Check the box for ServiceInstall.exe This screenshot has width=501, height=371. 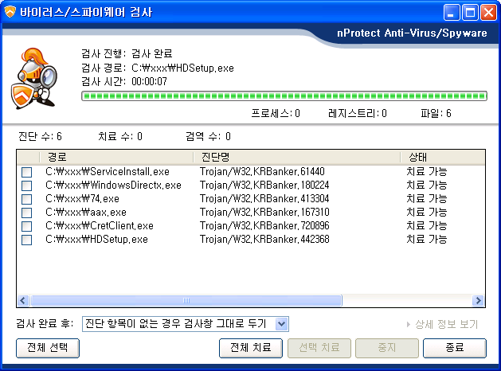(x=26, y=172)
